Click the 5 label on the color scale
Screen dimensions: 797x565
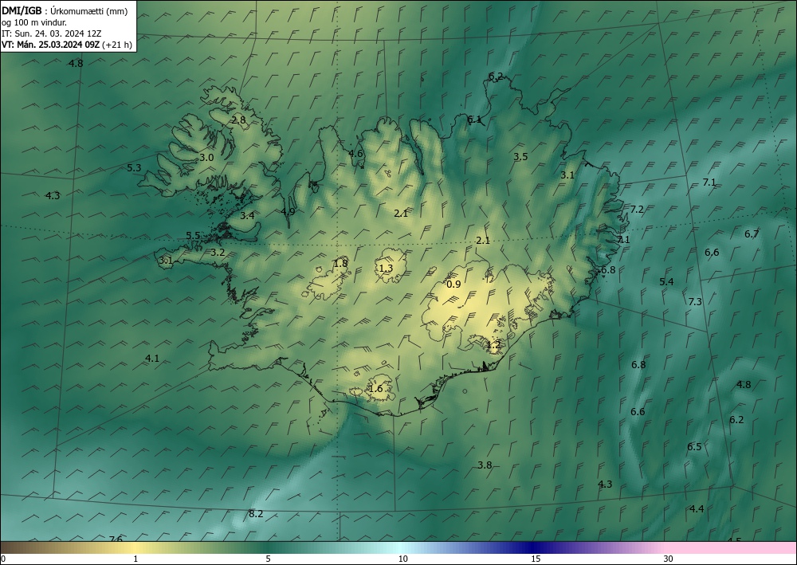(268, 559)
